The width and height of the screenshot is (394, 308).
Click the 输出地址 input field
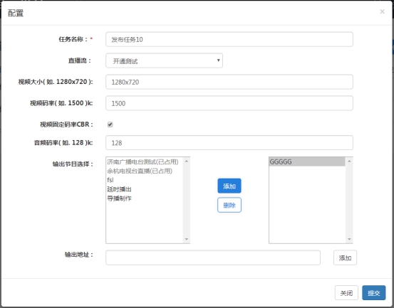(x=213, y=257)
